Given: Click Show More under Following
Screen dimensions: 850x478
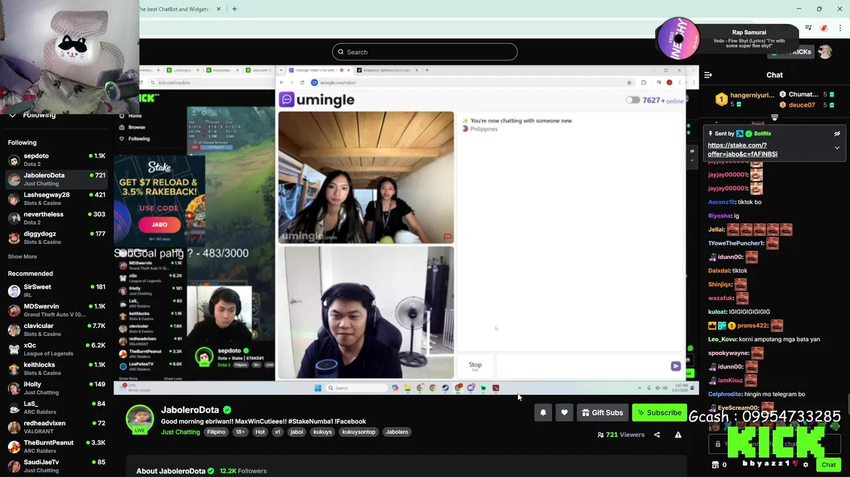Looking at the screenshot, I should tap(23, 256).
